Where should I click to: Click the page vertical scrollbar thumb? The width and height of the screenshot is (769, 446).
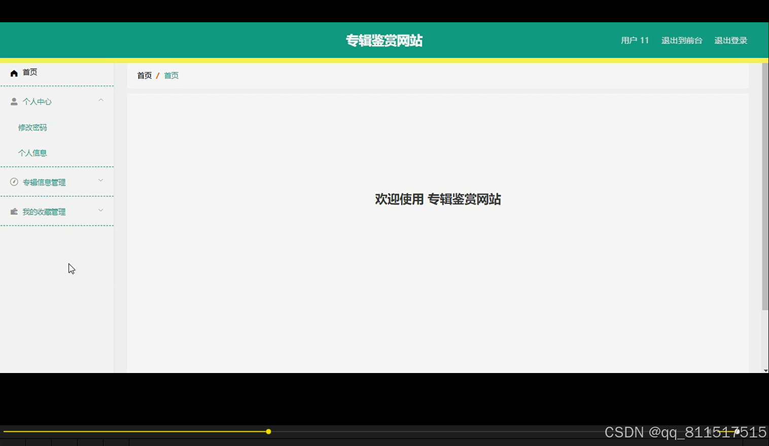(765, 187)
